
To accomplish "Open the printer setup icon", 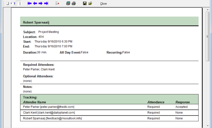I will click(68, 3).
